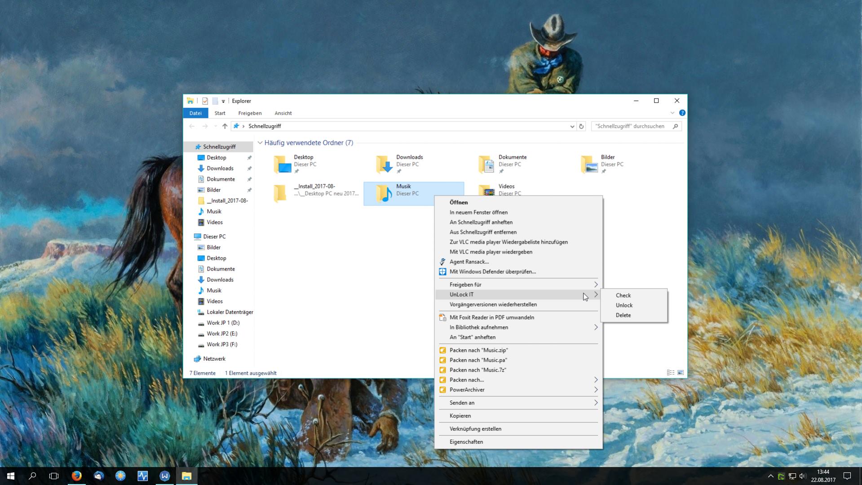Image resolution: width=862 pixels, height=485 pixels.
Task: Click the "1 Element ausgewählt" status text
Action: point(251,373)
